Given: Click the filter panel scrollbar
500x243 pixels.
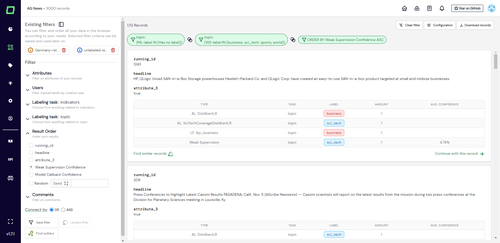Looking at the screenshot, I should click(123, 128).
